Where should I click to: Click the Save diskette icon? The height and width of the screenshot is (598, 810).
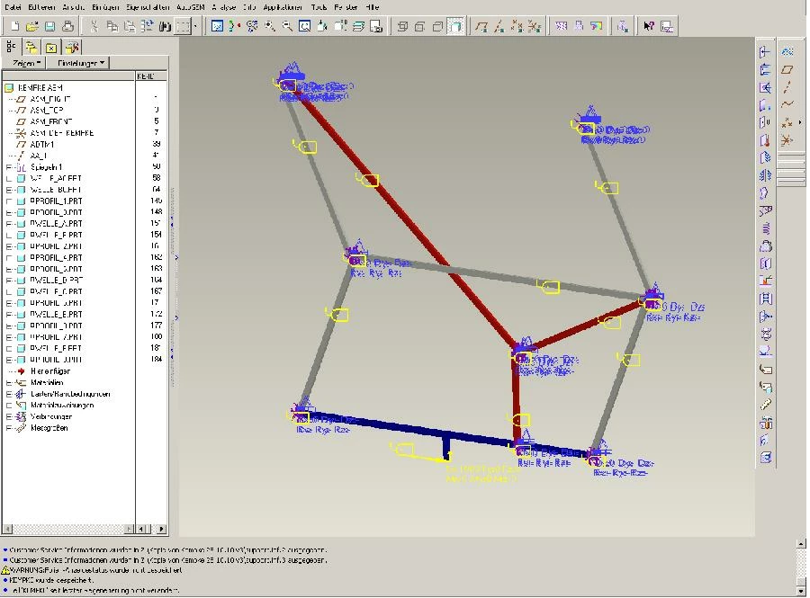49,26
